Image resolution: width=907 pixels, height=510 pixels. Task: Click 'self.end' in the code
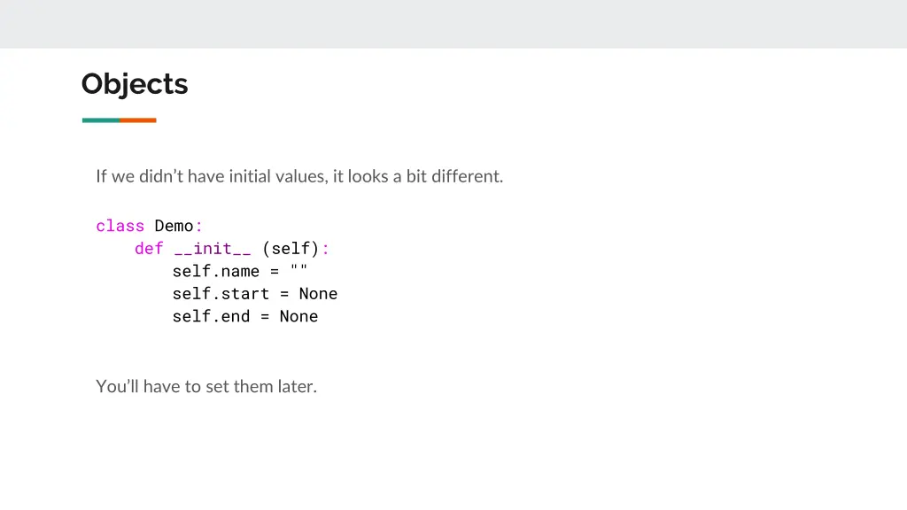coord(211,316)
